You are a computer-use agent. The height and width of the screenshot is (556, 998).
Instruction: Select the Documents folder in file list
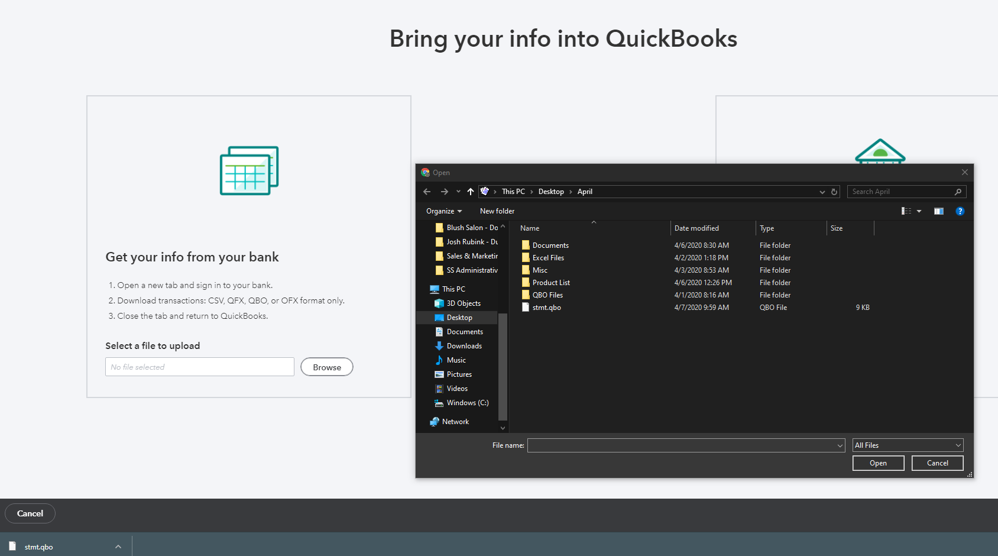click(x=545, y=245)
